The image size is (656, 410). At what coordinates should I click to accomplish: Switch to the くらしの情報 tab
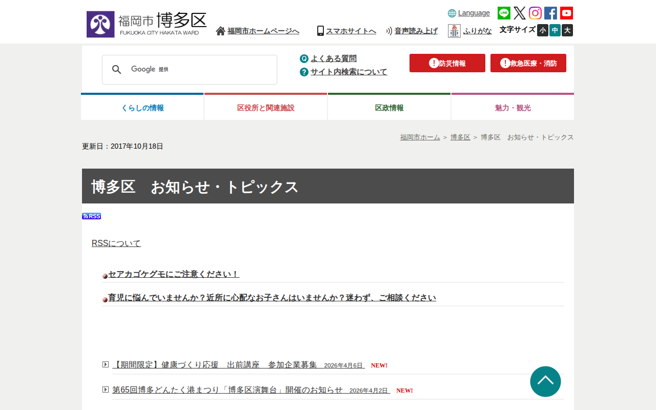(x=142, y=108)
